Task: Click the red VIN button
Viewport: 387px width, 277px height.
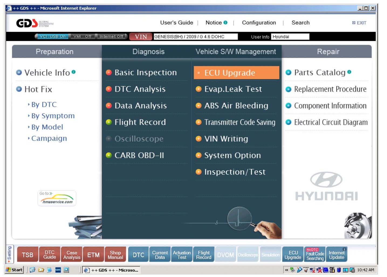Action: point(141,37)
